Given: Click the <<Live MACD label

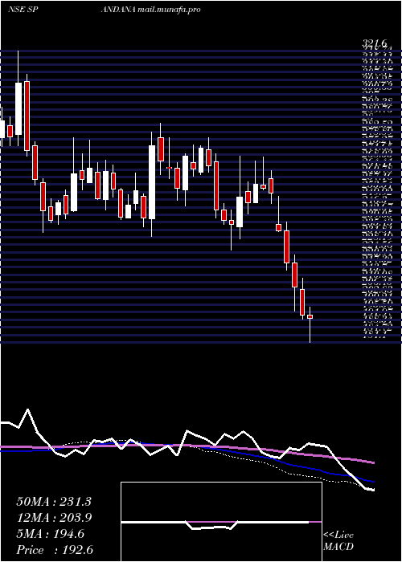Looking at the screenshot, I should coord(338,541).
